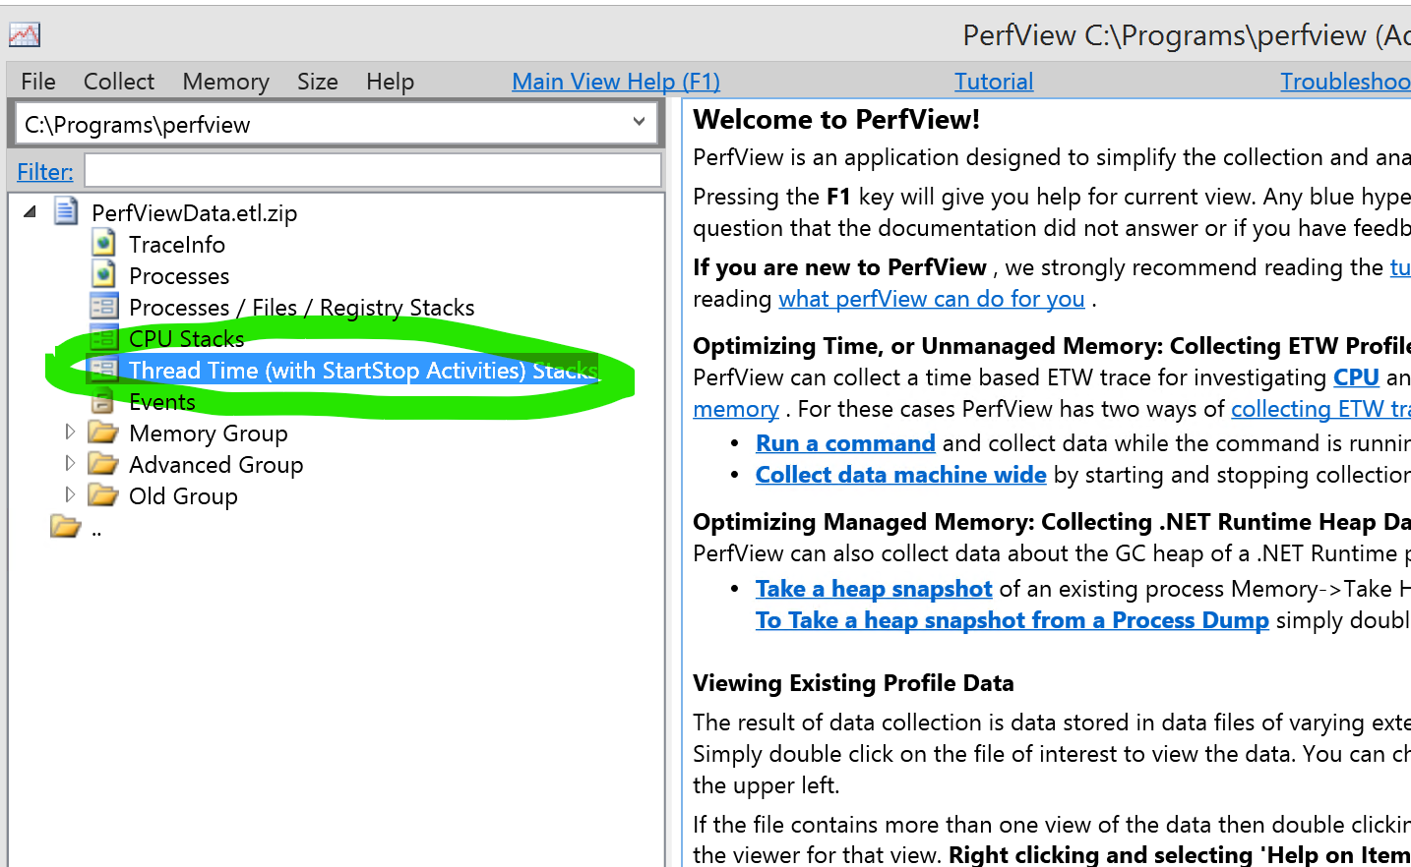
Task: Click 'Take a heap snapshot' link
Action: [x=874, y=589]
